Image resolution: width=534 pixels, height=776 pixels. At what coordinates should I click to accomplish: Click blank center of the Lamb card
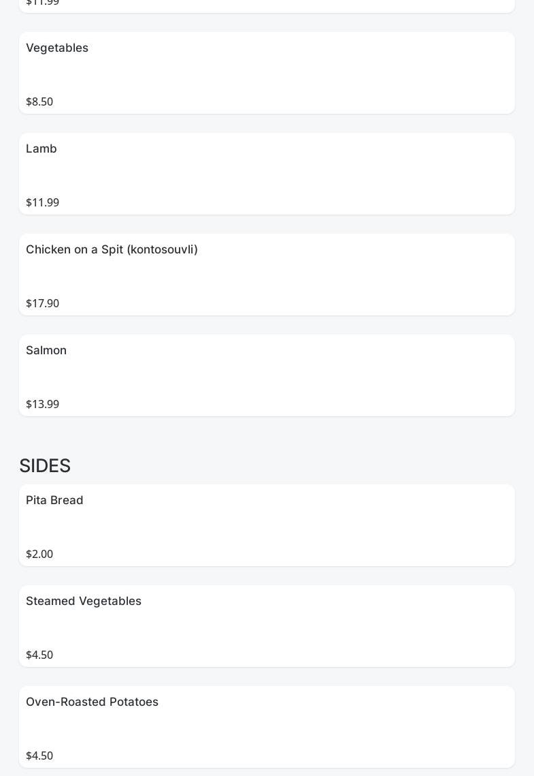coord(267,174)
